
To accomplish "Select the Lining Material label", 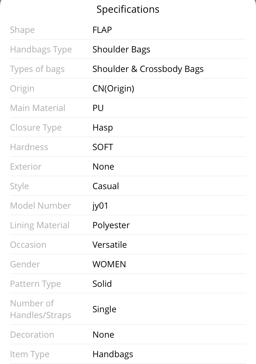I will pyautogui.click(x=40, y=225).
